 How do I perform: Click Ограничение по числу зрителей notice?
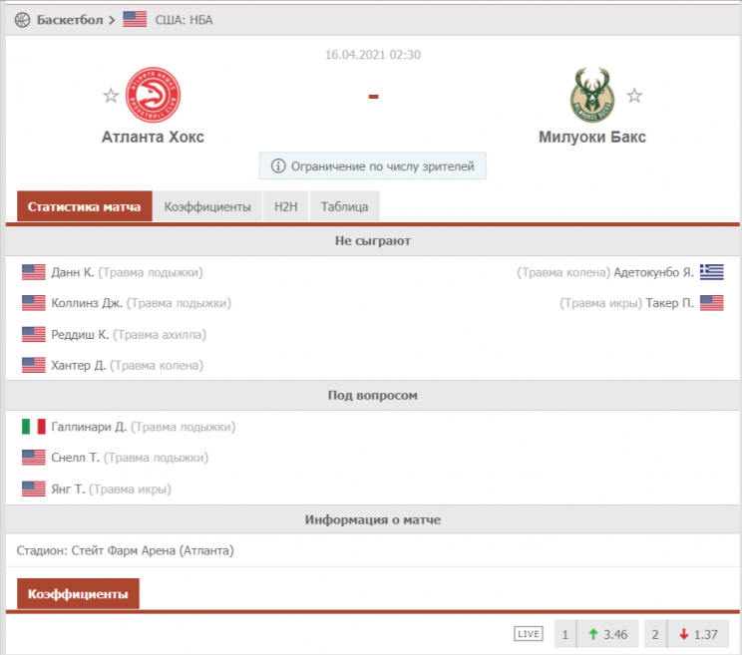click(x=372, y=166)
